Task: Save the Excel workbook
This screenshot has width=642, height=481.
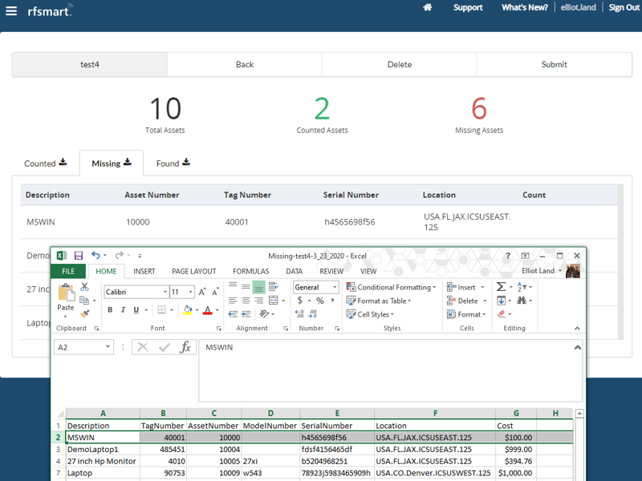Action: point(79,256)
